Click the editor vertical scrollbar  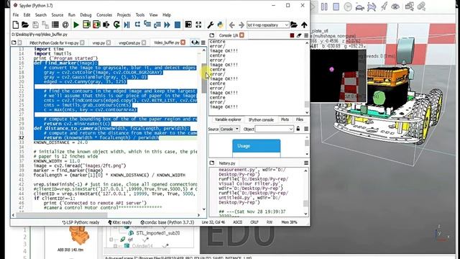(x=204, y=78)
